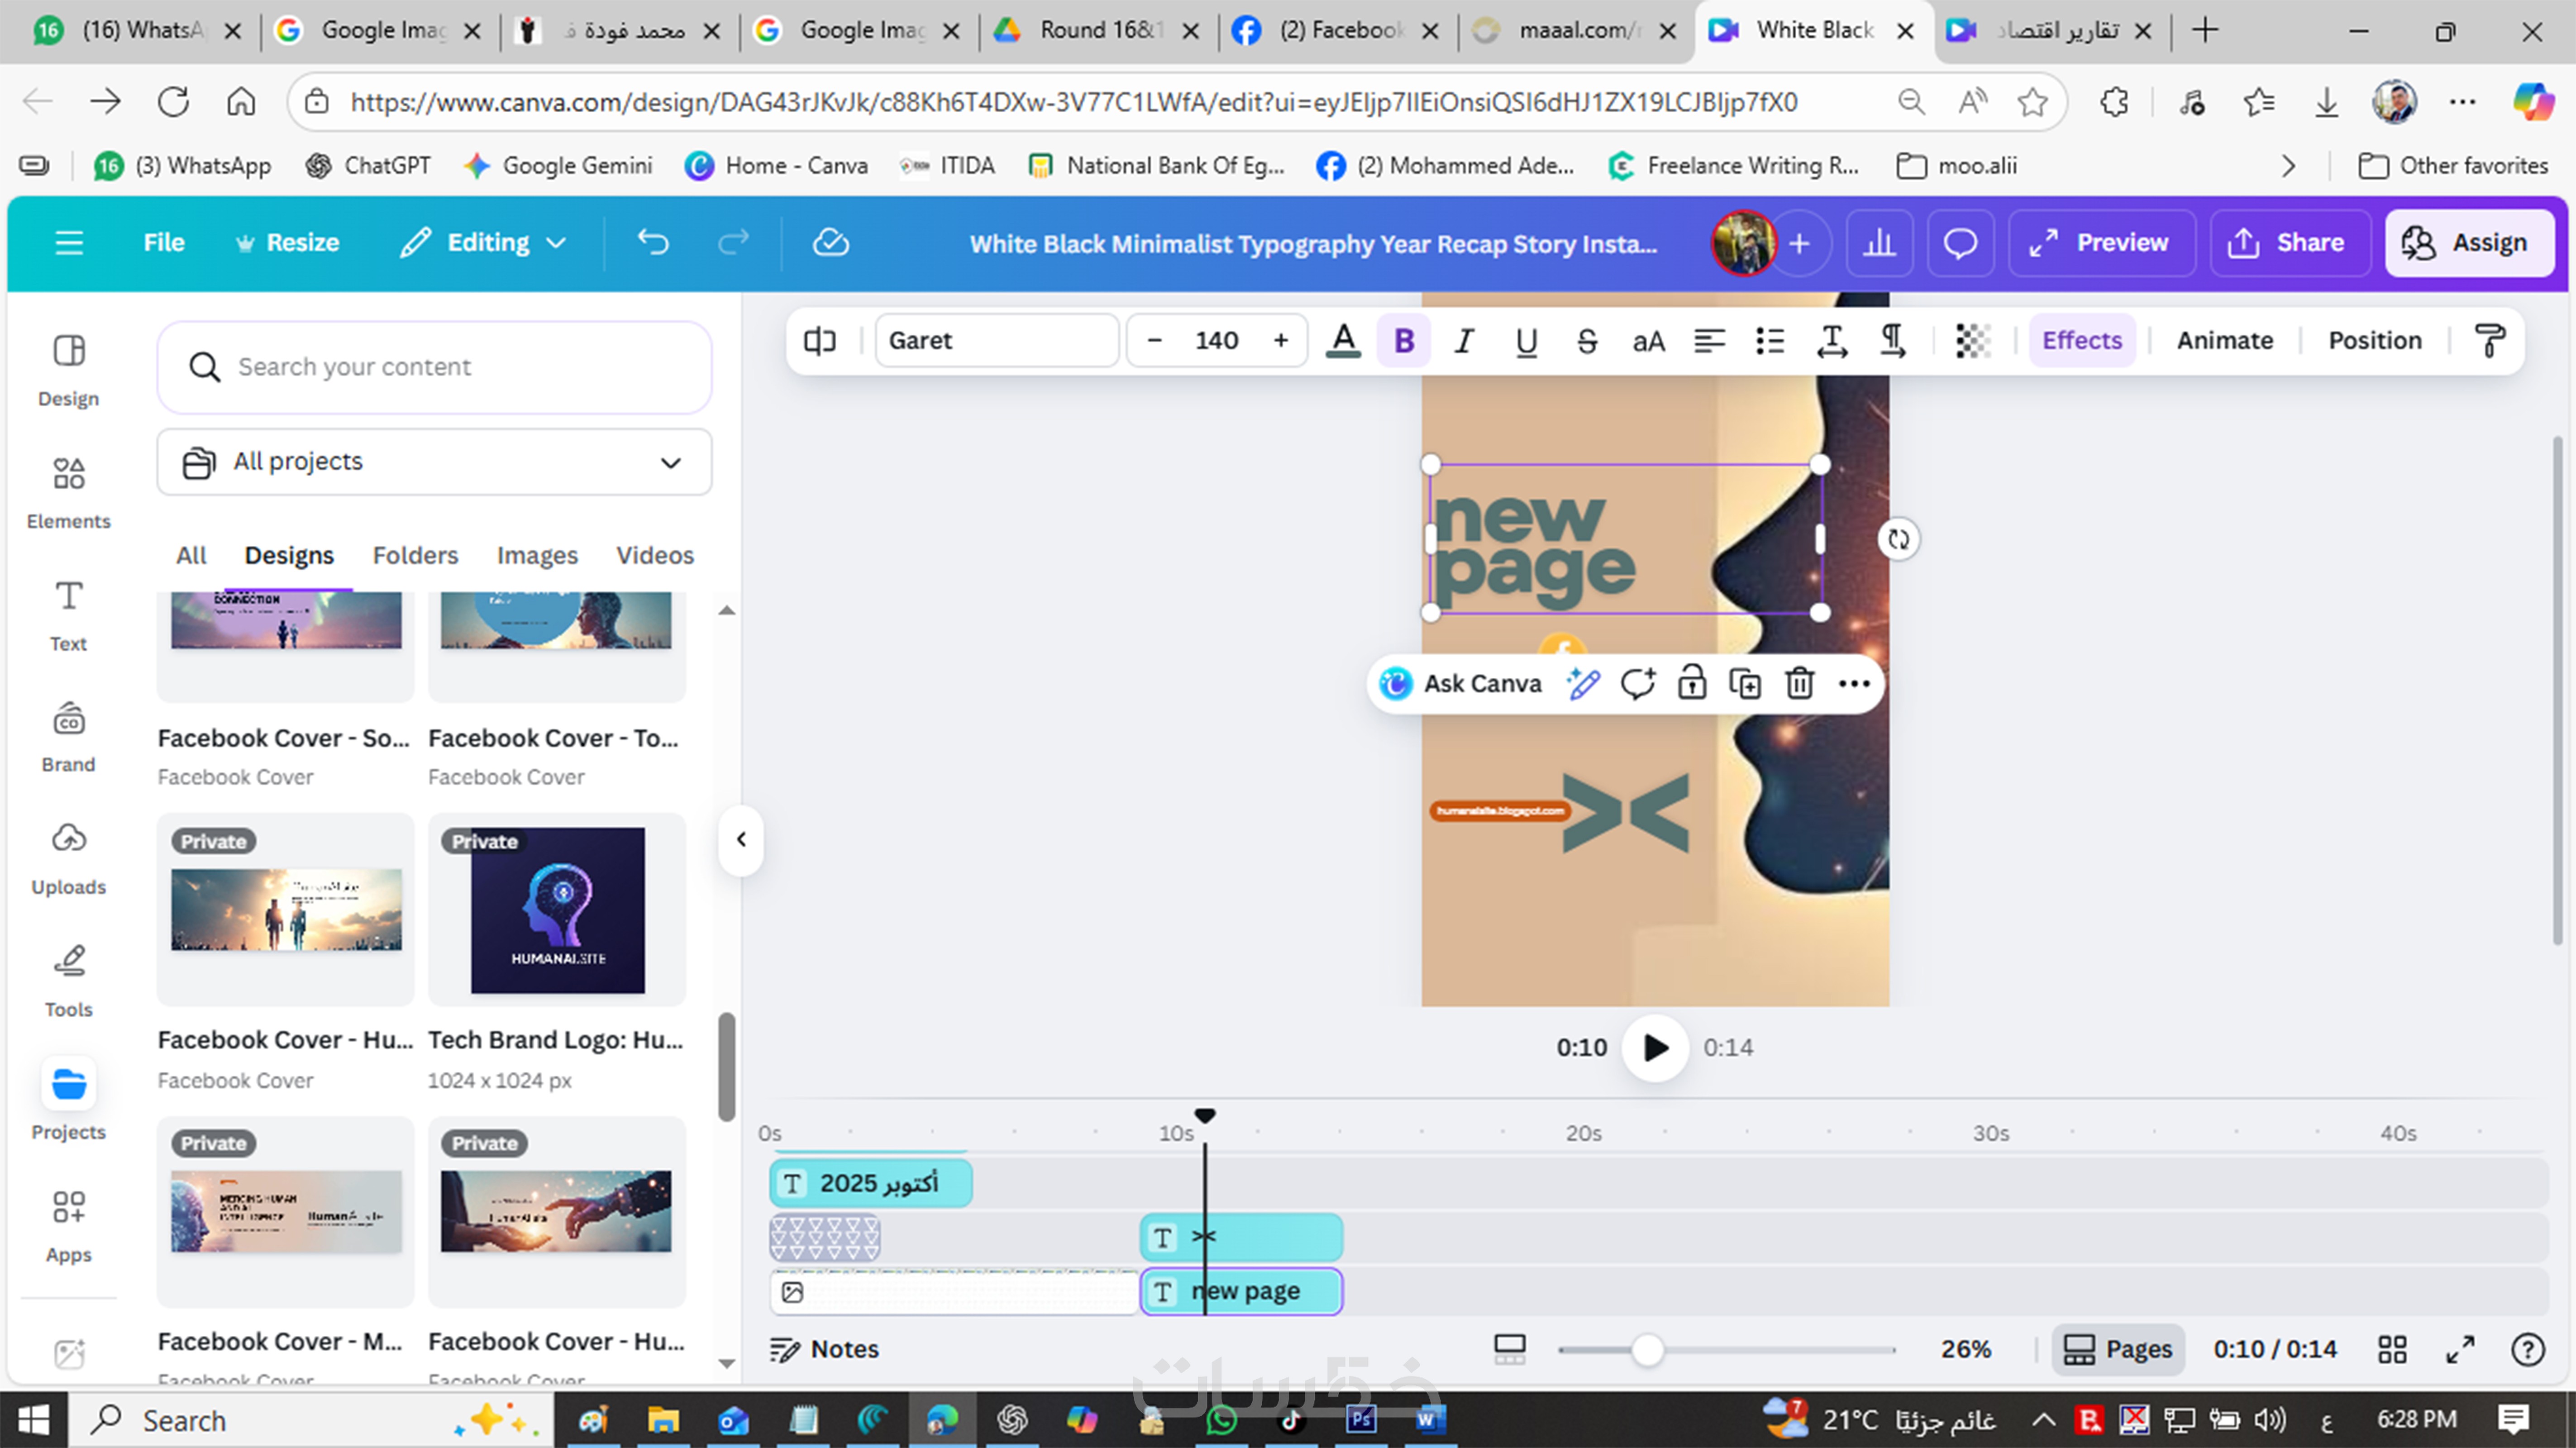Open the Elements sidebar panel
2576x1448 pixels.
point(68,491)
